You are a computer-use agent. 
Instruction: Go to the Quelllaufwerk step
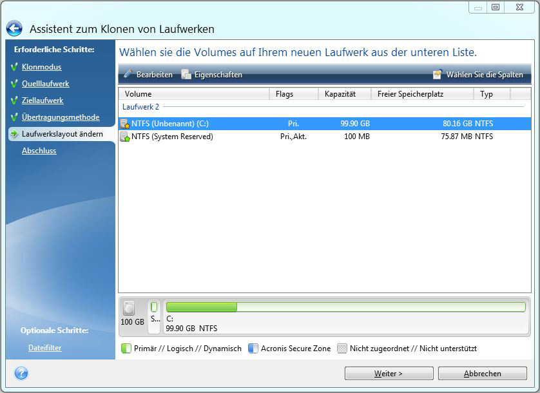[45, 84]
